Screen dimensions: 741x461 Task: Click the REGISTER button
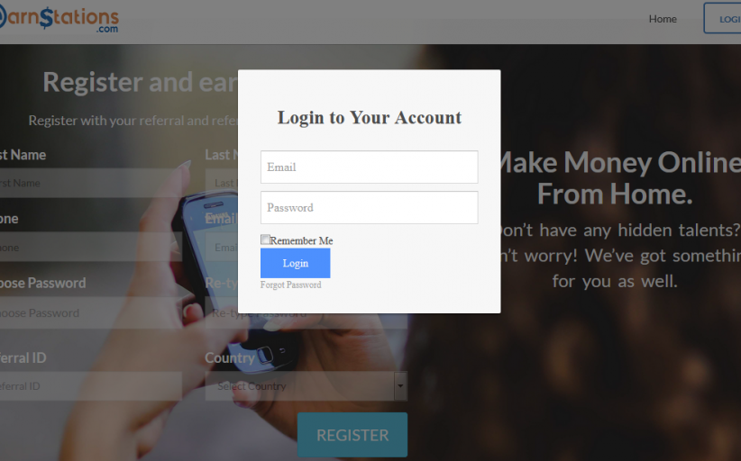(352, 435)
